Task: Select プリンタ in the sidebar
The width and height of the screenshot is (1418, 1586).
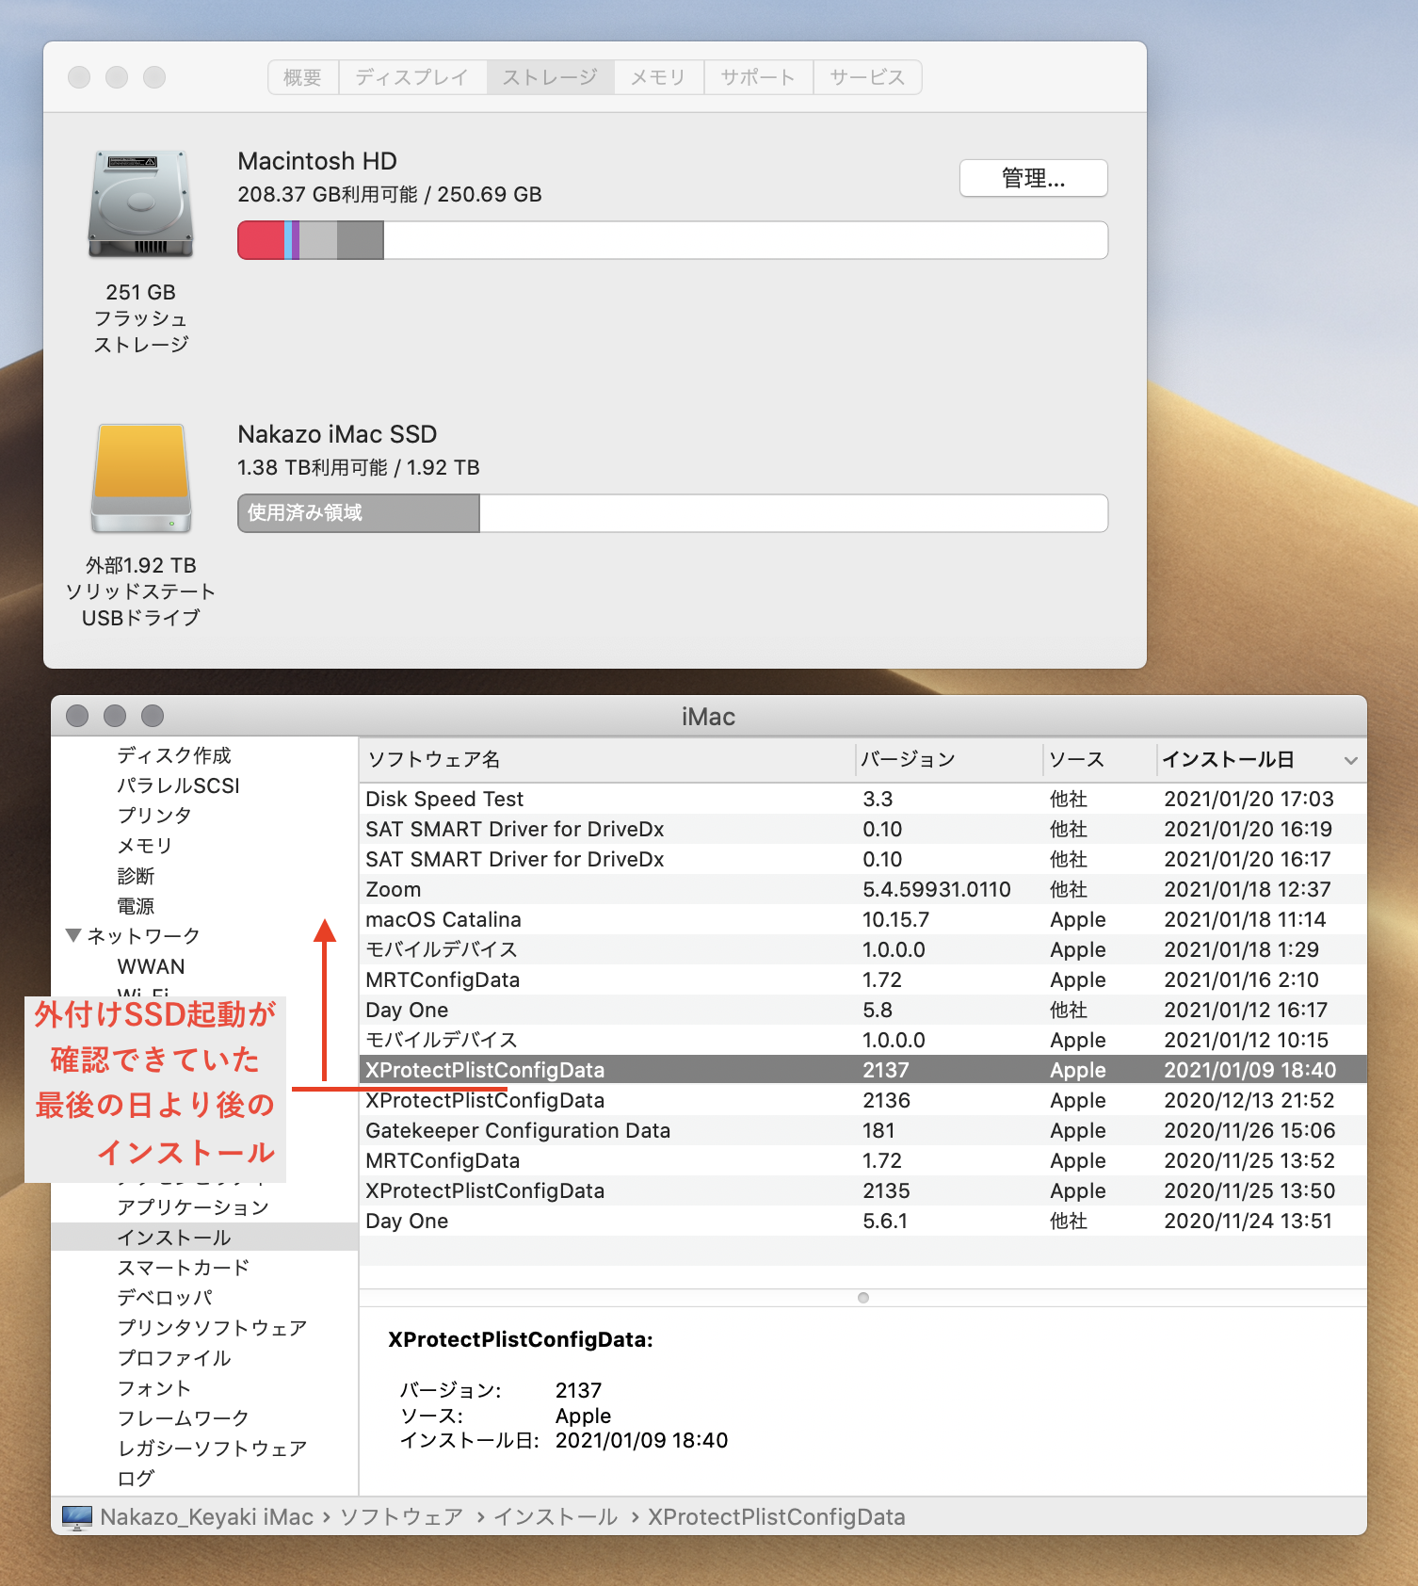Action: pyautogui.click(x=154, y=816)
